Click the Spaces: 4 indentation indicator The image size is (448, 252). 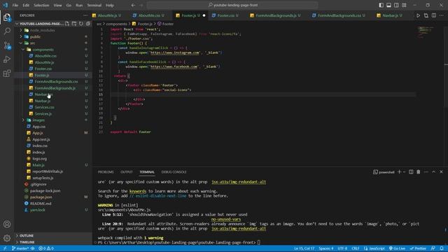[x=326, y=248]
